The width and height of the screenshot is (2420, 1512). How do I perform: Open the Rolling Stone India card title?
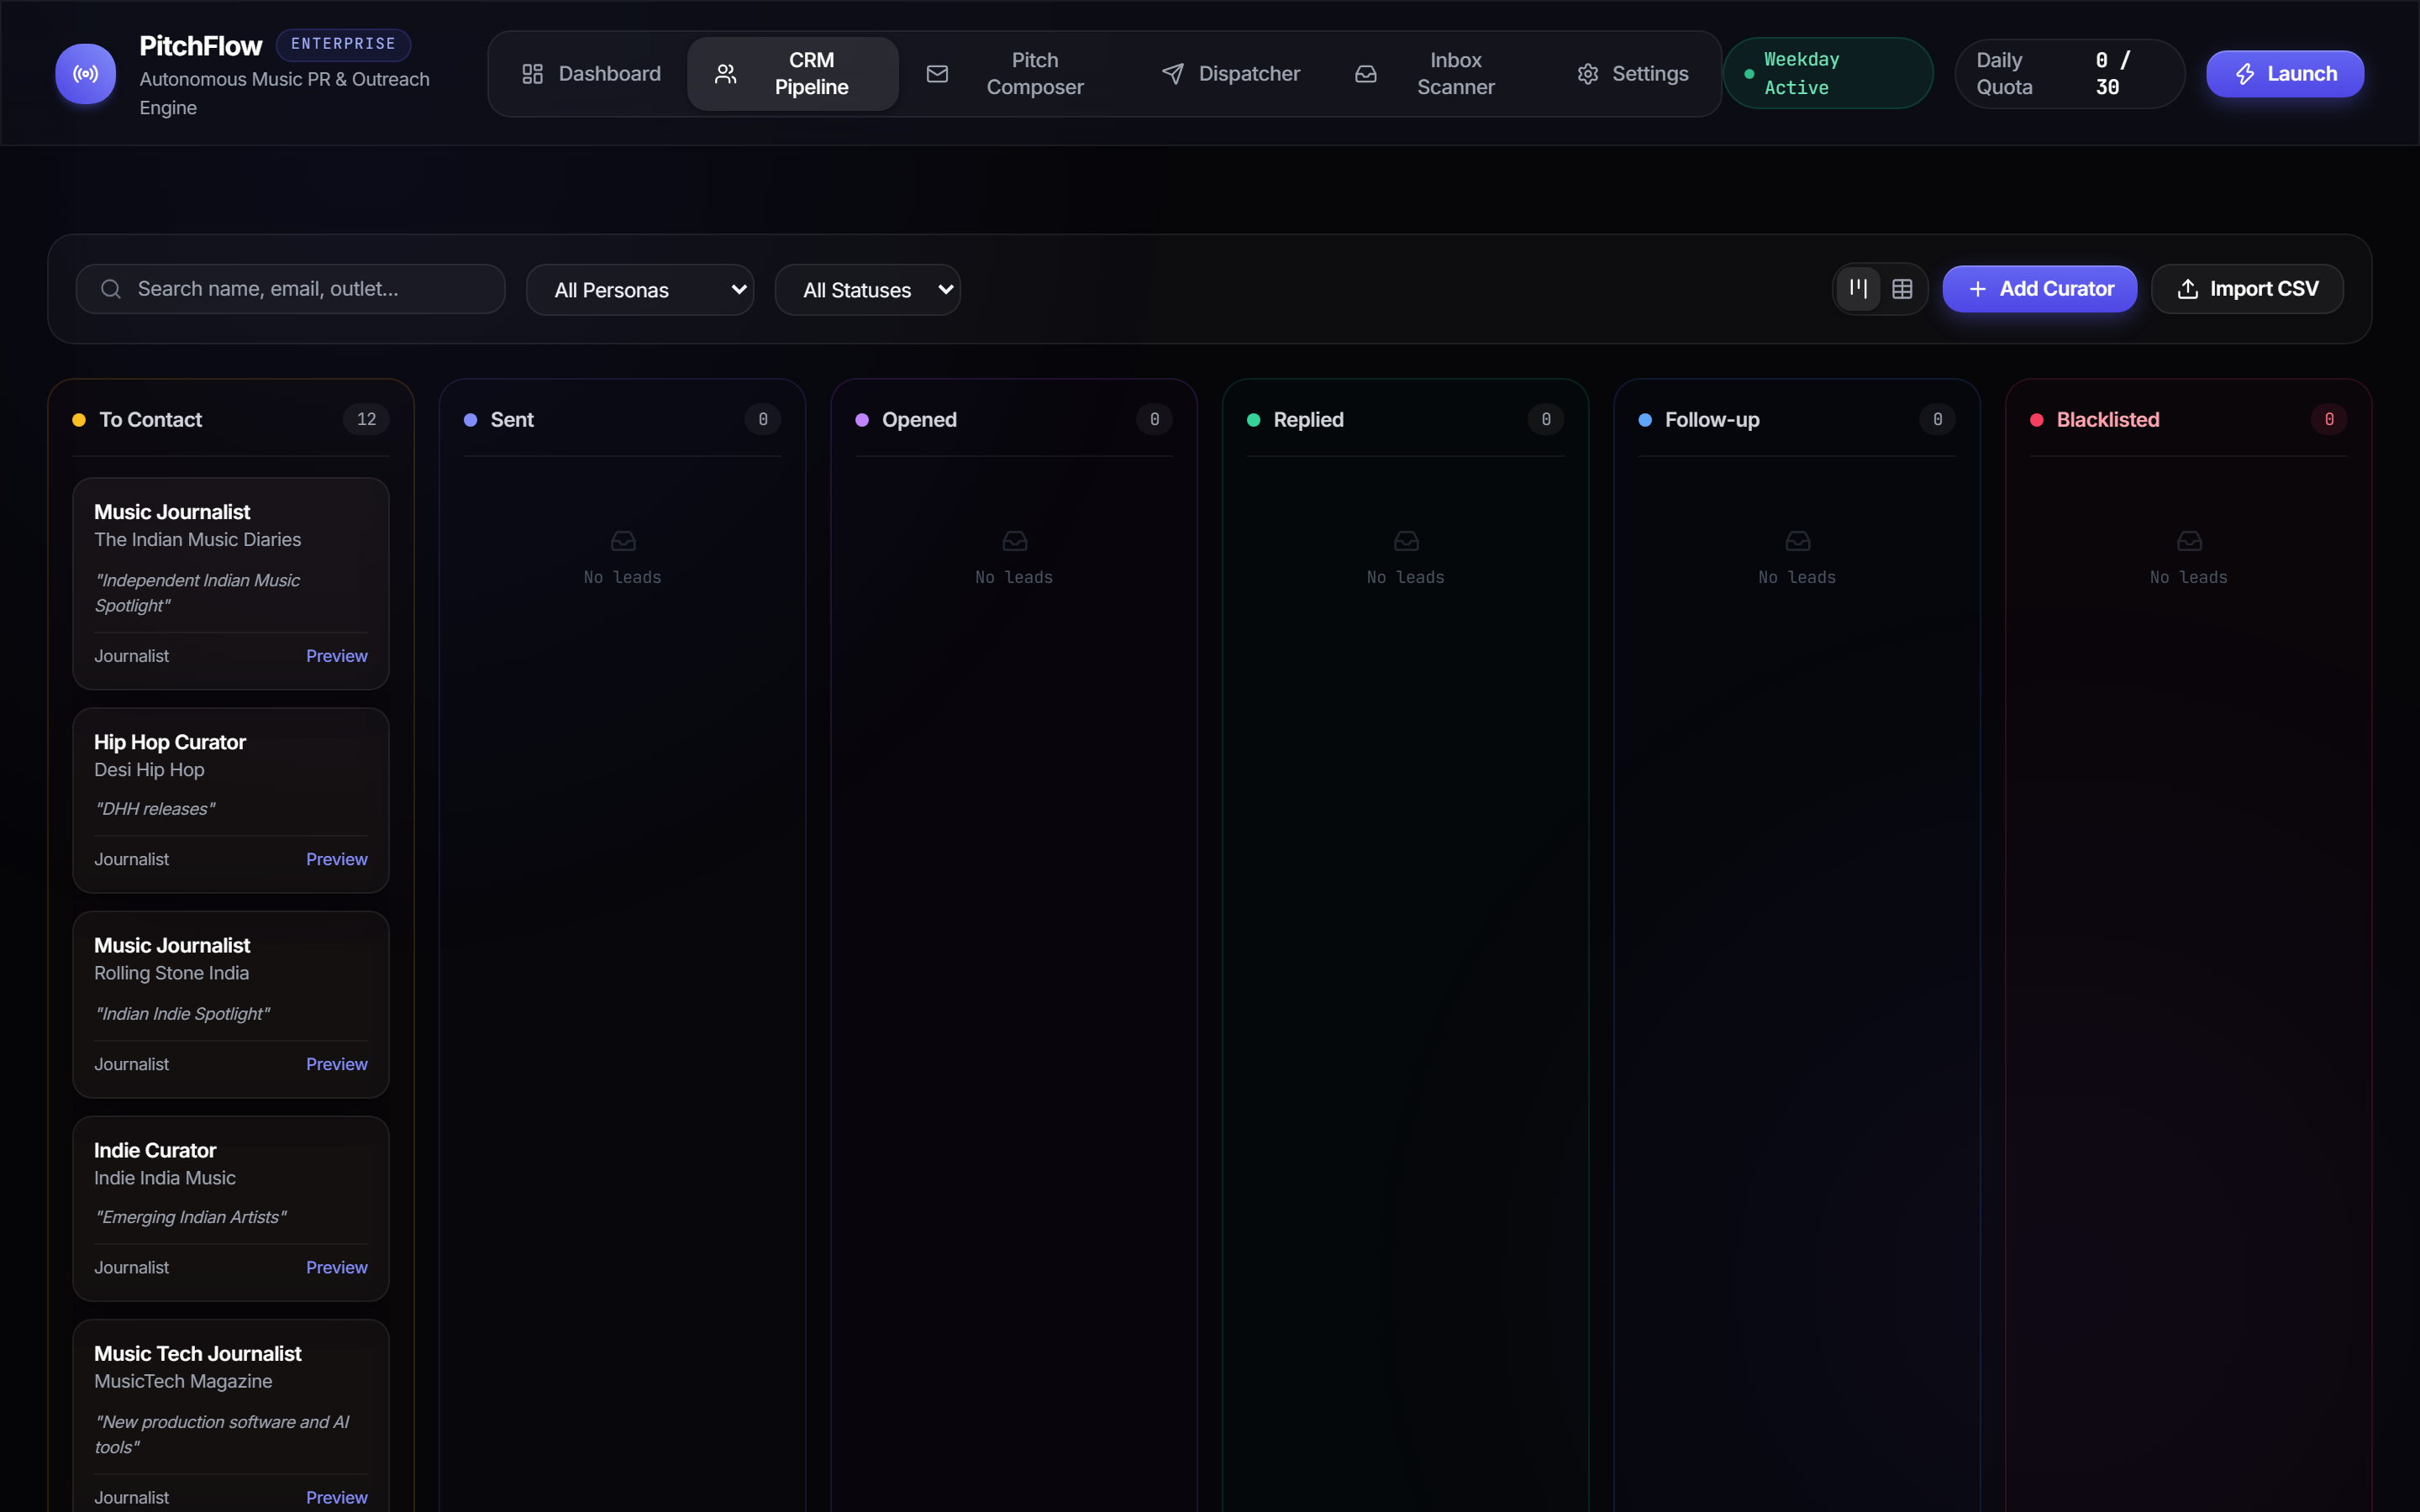pyautogui.click(x=172, y=946)
